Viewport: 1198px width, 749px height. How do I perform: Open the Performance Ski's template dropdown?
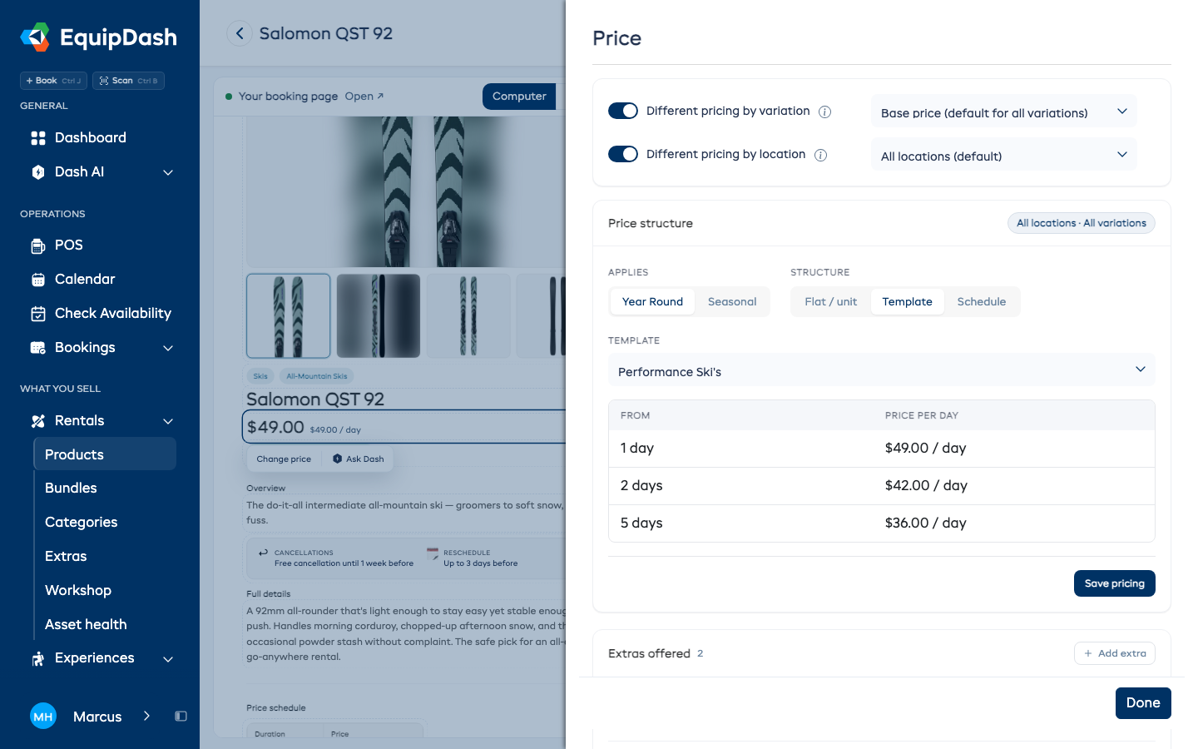coord(882,370)
